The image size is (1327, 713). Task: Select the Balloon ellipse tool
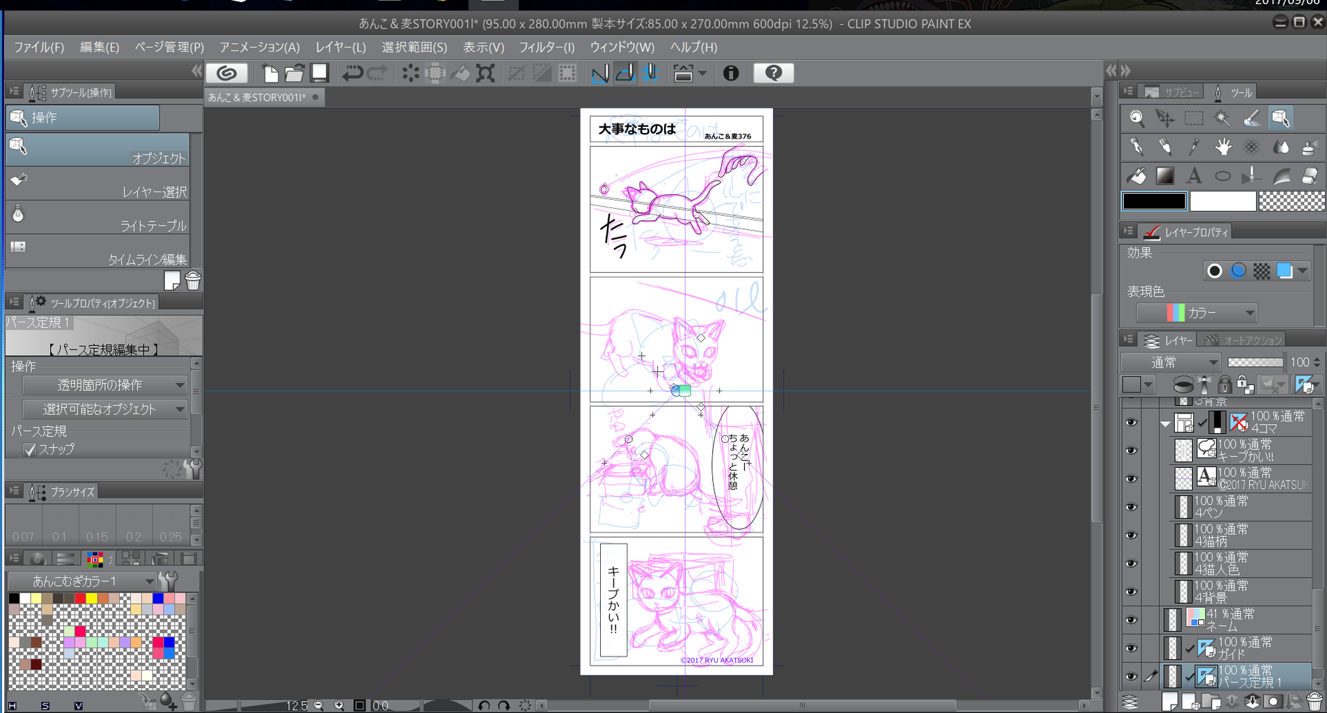click(x=1223, y=175)
